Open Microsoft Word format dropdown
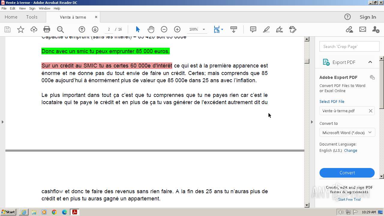This screenshot has width=384, height=216. click(x=347, y=133)
